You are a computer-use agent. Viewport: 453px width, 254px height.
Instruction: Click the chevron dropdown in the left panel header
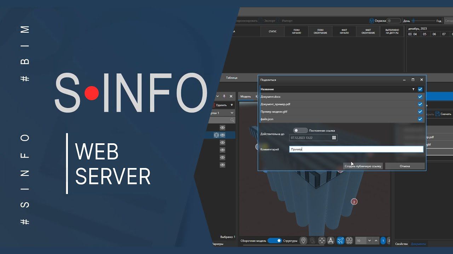(217, 96)
